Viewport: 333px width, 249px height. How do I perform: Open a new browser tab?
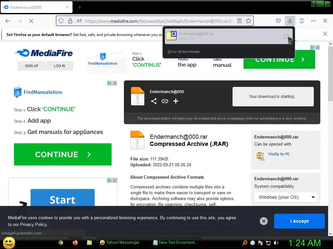(79, 7)
